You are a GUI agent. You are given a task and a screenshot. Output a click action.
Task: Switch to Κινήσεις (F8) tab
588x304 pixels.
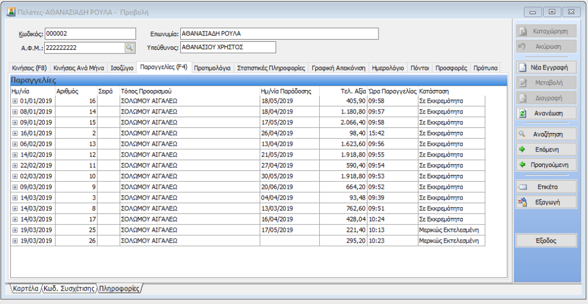[x=29, y=68]
